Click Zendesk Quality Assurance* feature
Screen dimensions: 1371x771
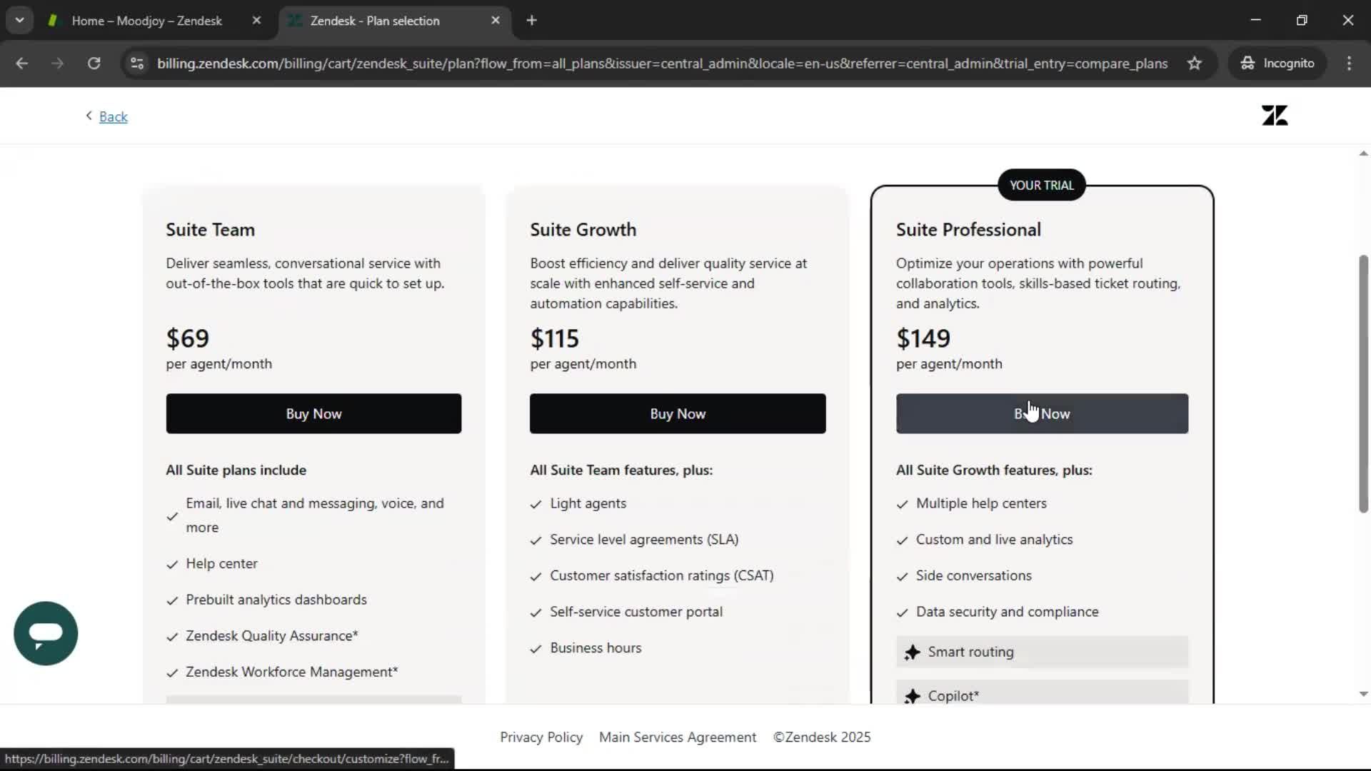[x=271, y=636]
